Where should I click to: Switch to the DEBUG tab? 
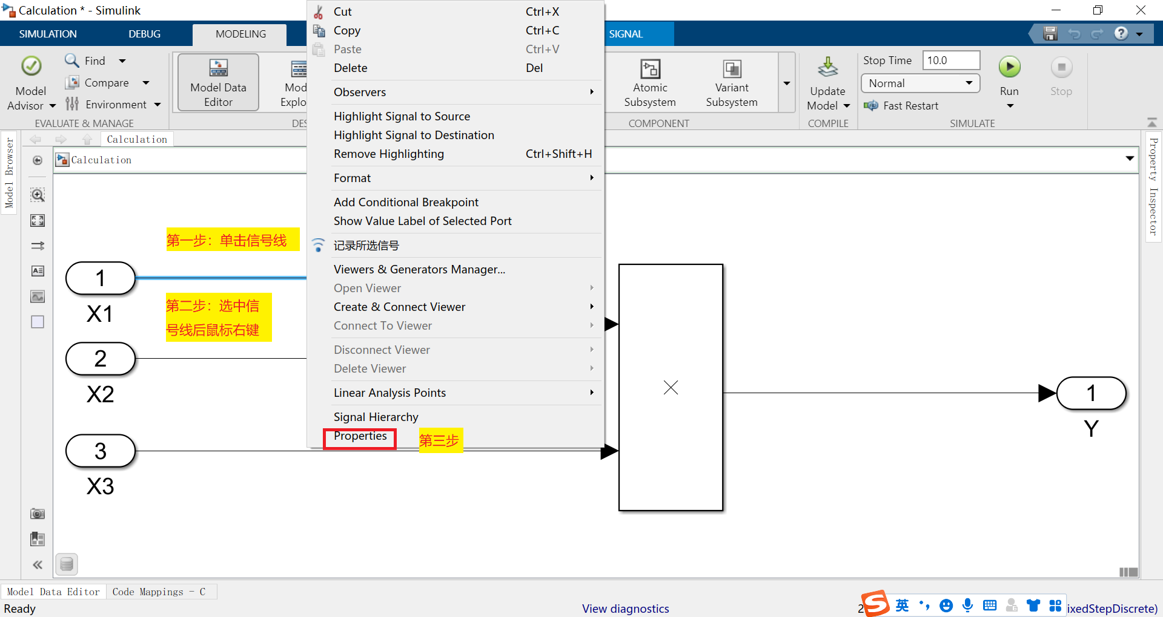click(144, 34)
